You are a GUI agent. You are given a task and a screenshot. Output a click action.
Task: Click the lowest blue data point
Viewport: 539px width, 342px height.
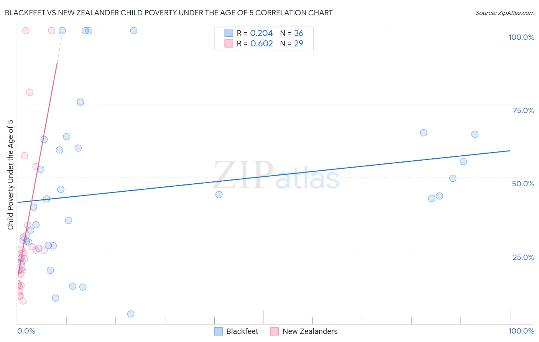click(131, 314)
